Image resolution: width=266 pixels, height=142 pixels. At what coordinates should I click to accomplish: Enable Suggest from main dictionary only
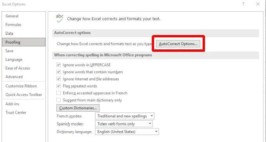pyautogui.click(x=59, y=100)
